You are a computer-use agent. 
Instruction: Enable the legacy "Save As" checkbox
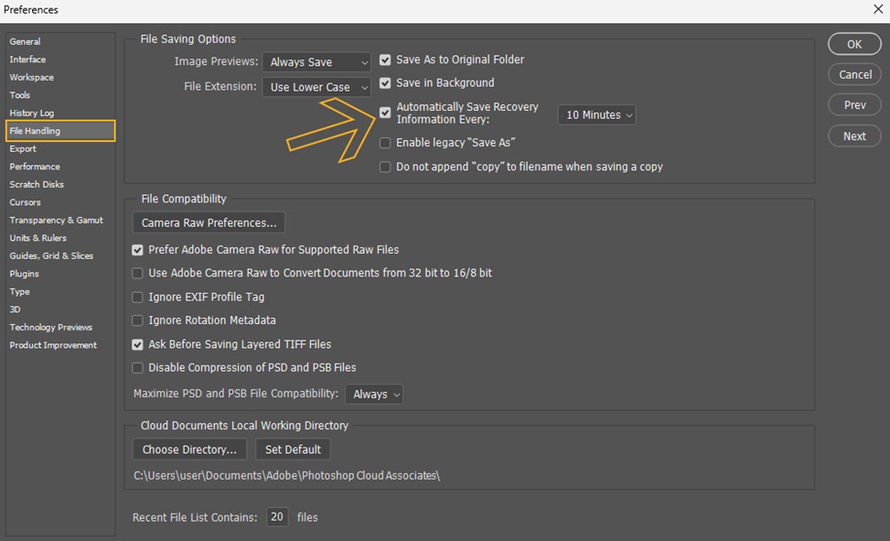coord(385,143)
